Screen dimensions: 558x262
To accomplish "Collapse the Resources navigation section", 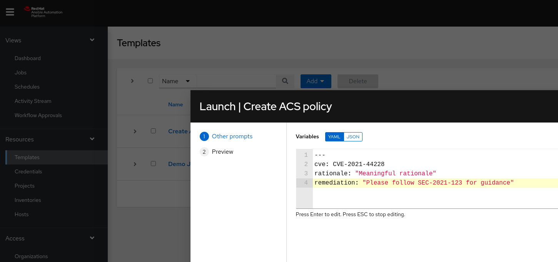I will point(92,139).
